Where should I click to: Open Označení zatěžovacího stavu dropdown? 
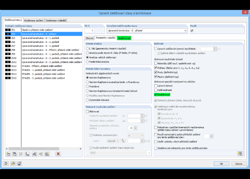pyautogui.click(x=185, y=31)
